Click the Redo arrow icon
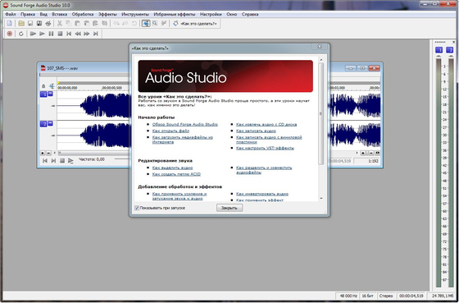The height and width of the screenshot is (303, 459). pyautogui.click(x=125, y=24)
